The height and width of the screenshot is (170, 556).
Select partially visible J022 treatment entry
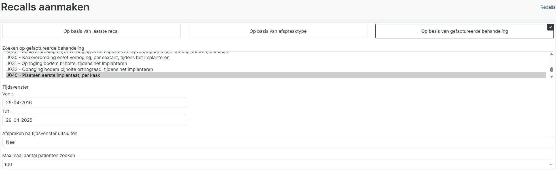(x=117, y=53)
